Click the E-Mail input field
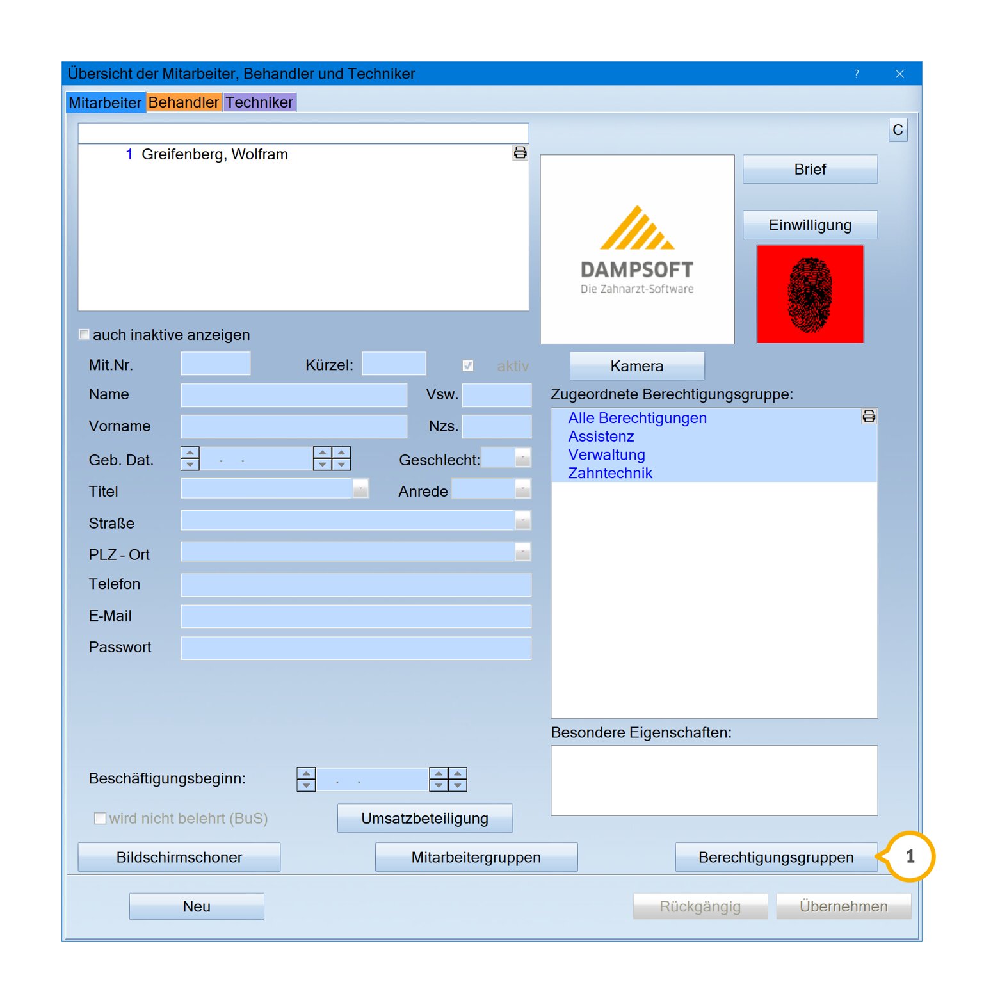This screenshot has height=1003, width=984. 356,616
